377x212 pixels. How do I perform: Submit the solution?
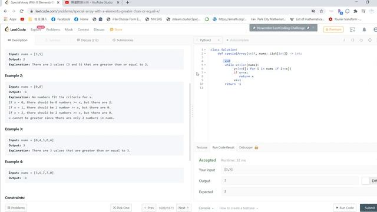click(x=369, y=208)
